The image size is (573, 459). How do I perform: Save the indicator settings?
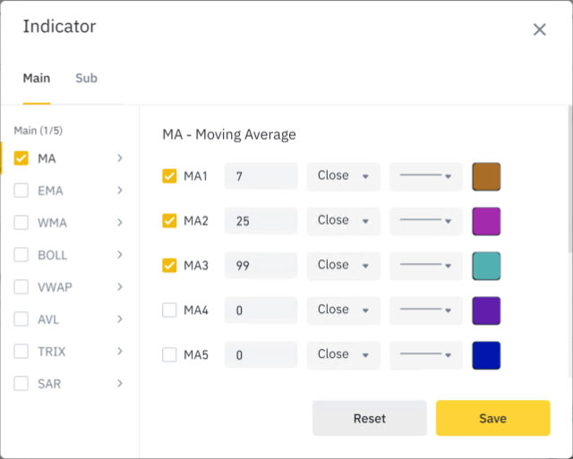492,418
